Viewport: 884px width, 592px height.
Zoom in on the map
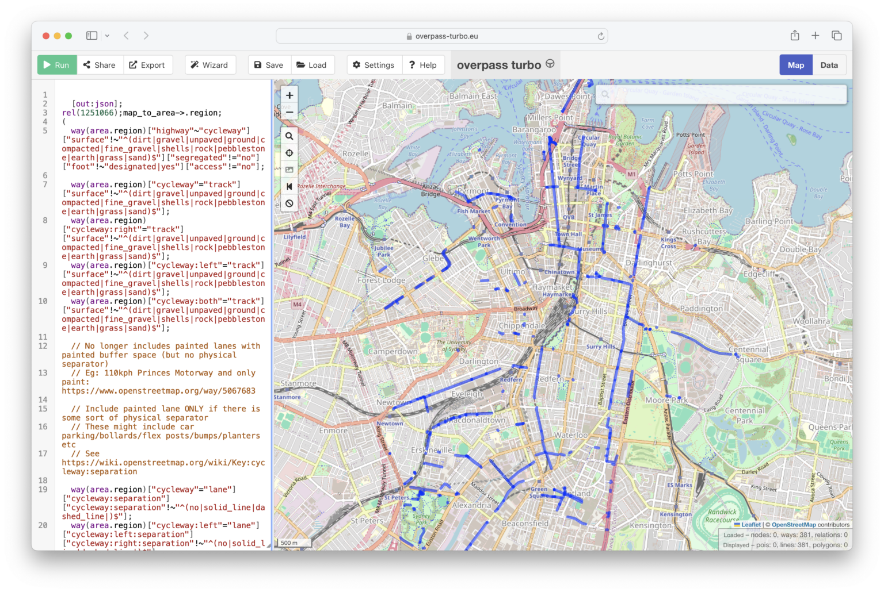coord(289,95)
